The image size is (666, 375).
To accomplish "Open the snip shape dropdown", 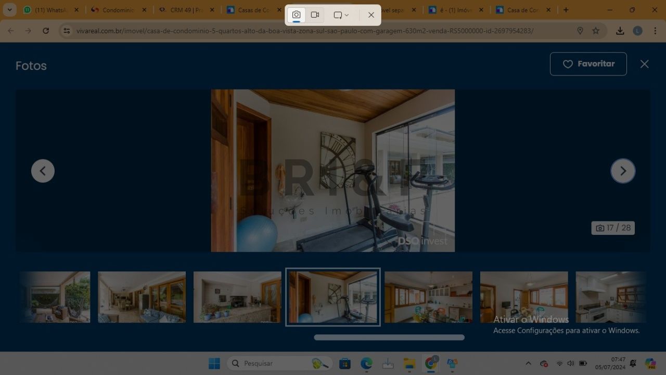I will coord(341,15).
